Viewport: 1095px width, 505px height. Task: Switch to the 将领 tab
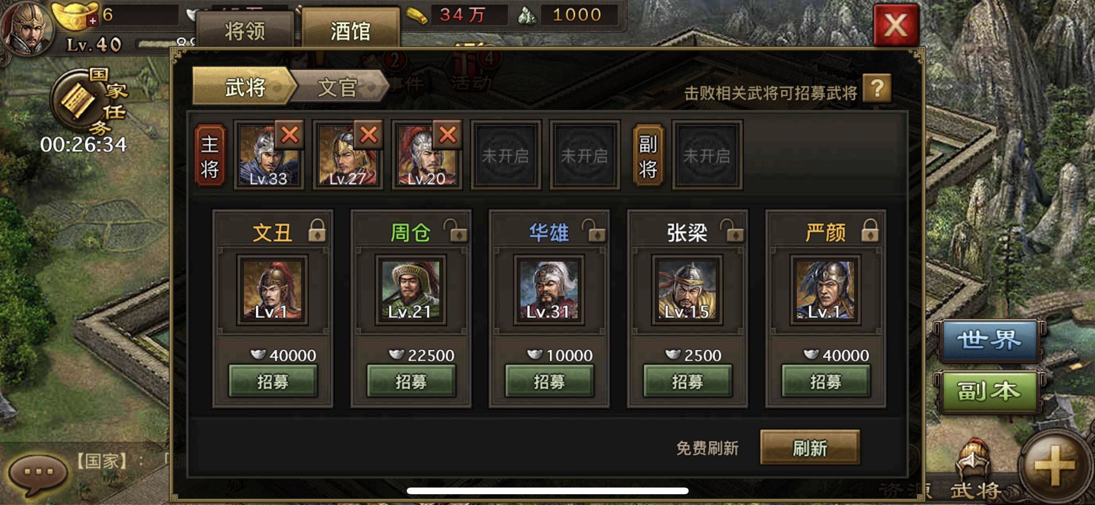click(x=245, y=31)
